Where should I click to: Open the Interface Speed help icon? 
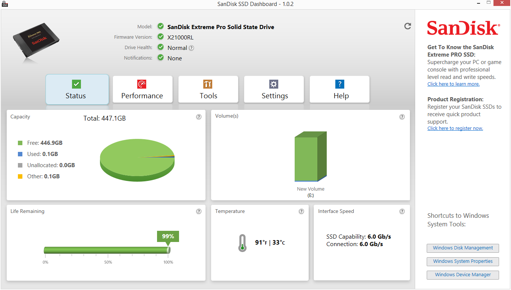402,211
